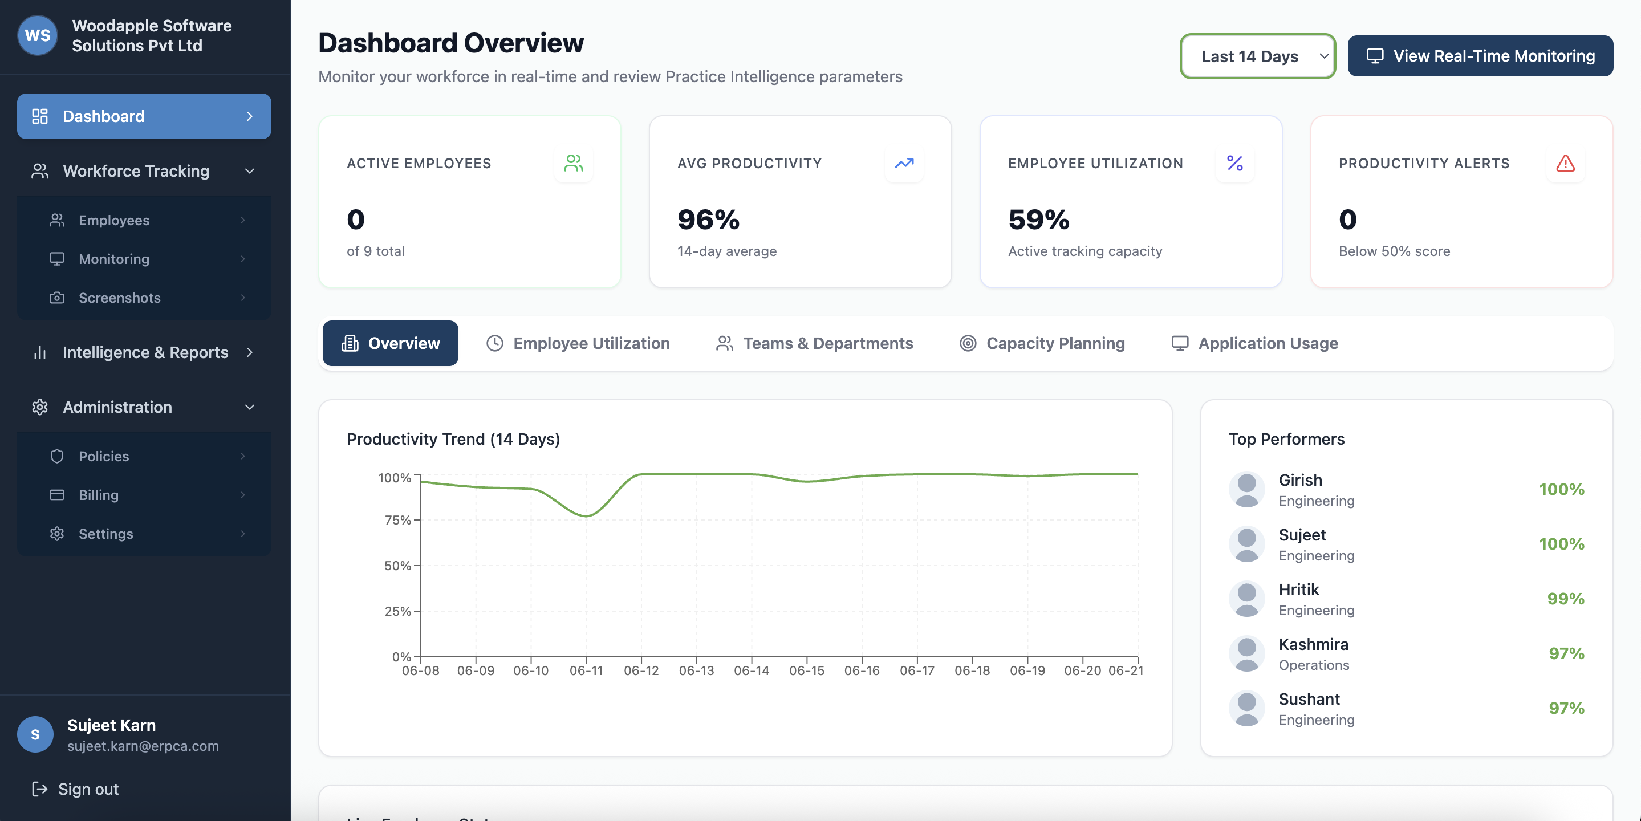Screen dimensions: 1641x821
Task: Click the Intelligence & Reports bar chart icon
Action: (x=39, y=352)
